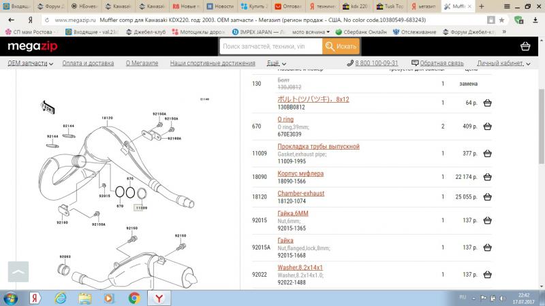The image size is (545, 306).
Task: Open the Прокладка трубы выпускной link
Action: [x=318, y=146]
